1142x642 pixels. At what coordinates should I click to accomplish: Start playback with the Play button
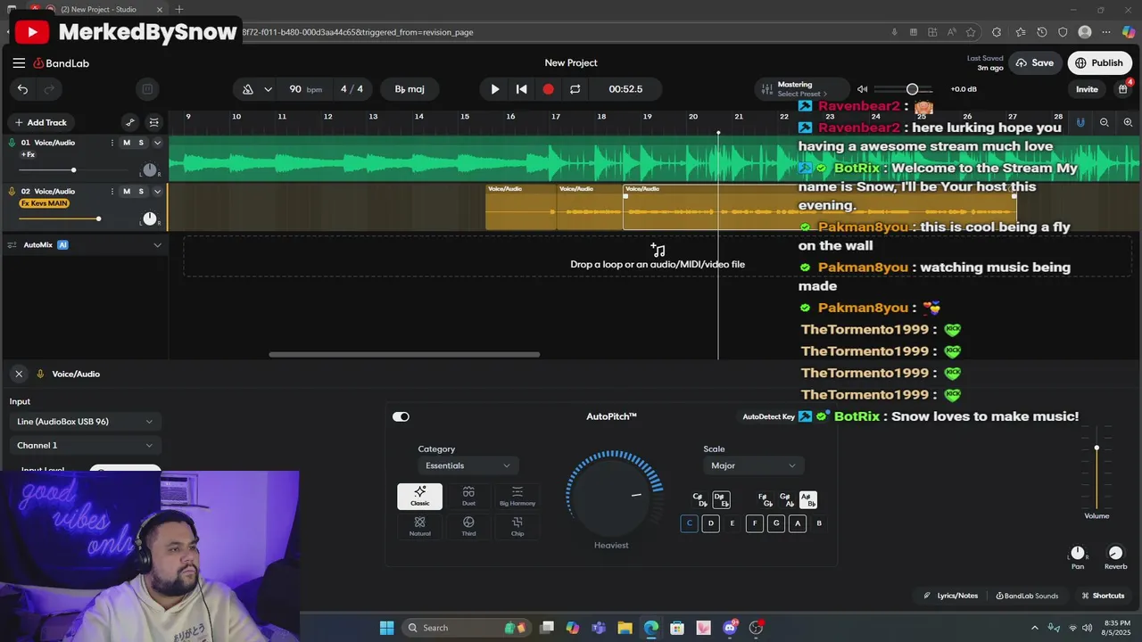pos(495,89)
